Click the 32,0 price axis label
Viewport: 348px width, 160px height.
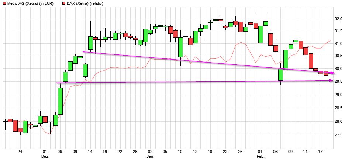[x=339, y=19]
